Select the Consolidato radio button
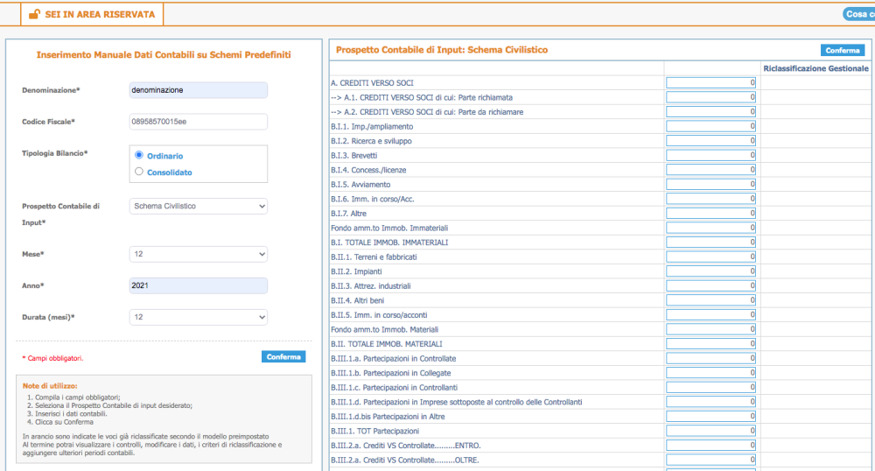This screenshot has height=471, width=875. point(139,172)
